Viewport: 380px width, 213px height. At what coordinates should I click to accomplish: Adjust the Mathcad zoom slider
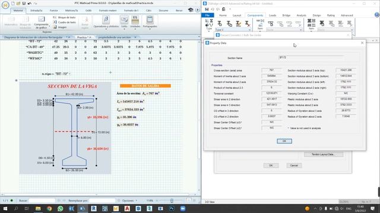(172, 201)
